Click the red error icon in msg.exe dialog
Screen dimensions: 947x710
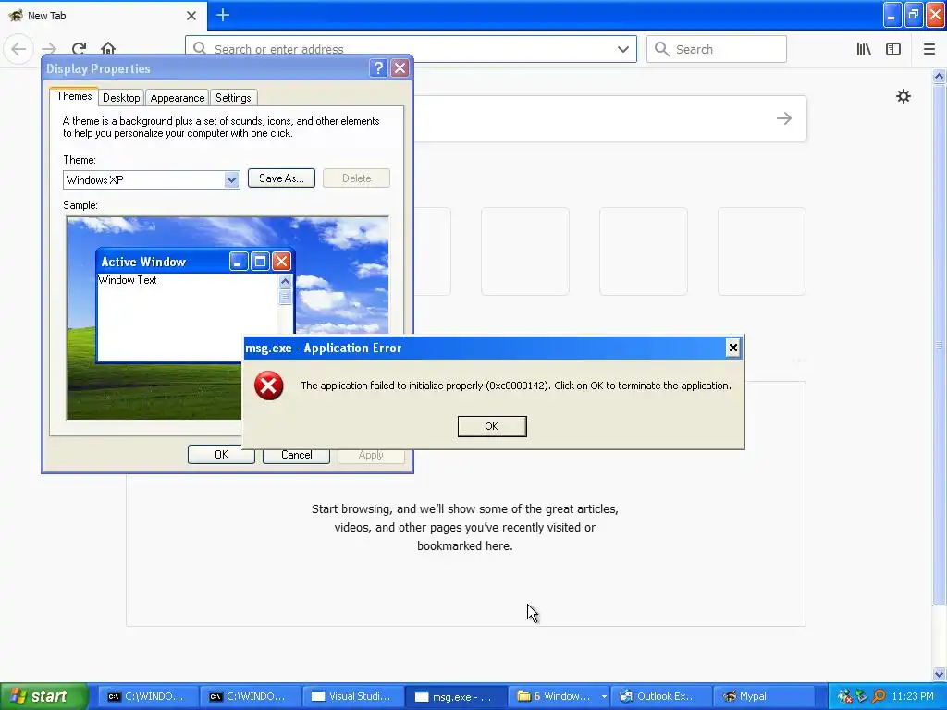[269, 386]
